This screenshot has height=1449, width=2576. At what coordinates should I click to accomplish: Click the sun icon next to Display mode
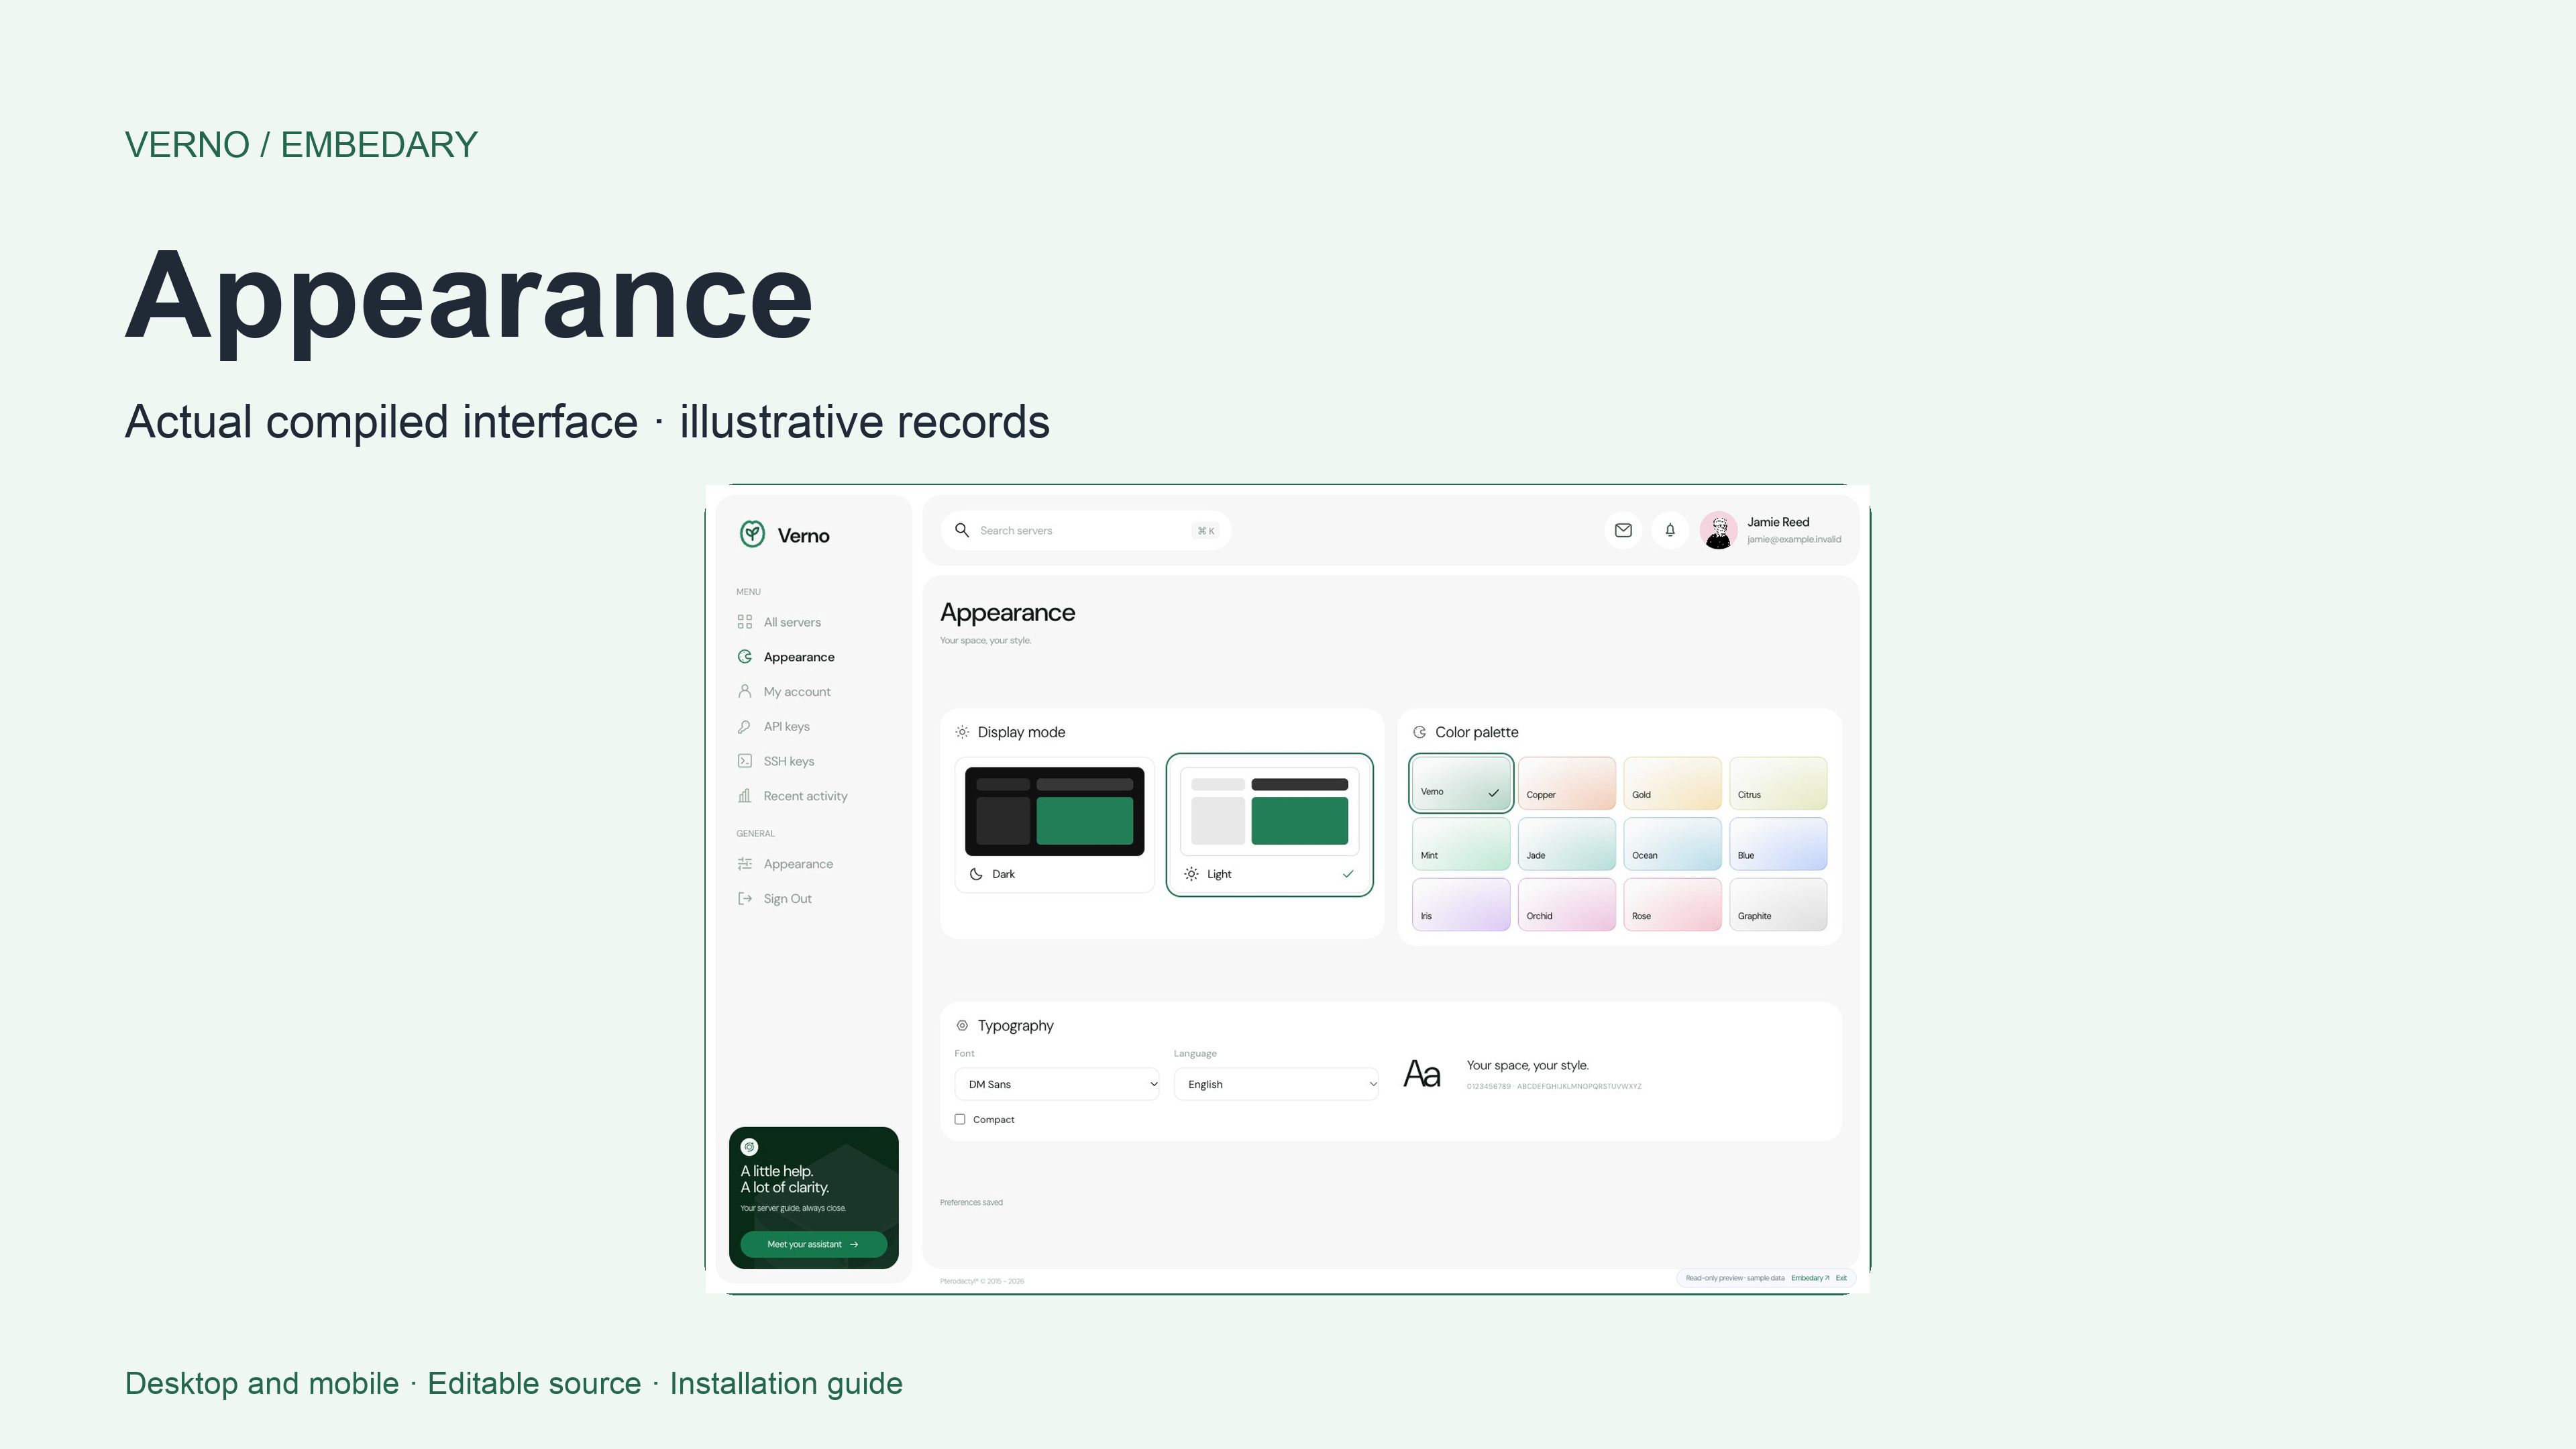click(x=962, y=732)
